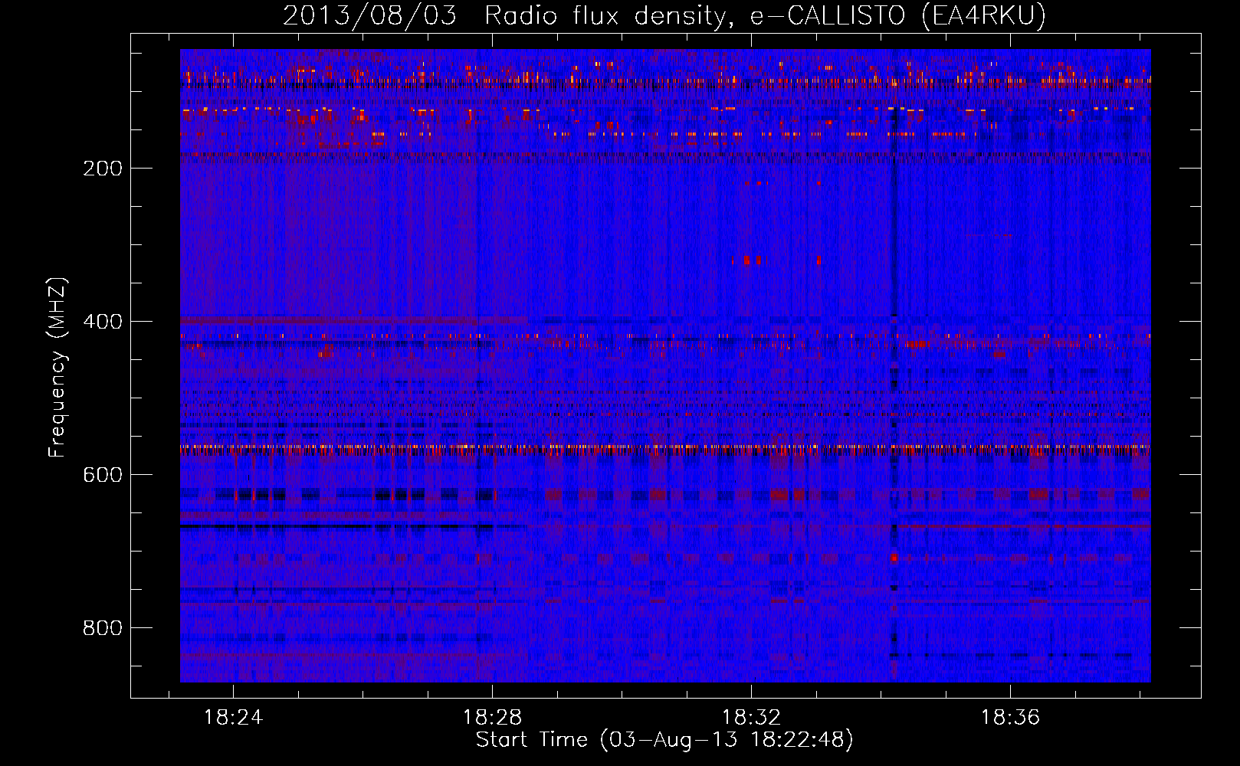Click the 400 frequency tick label

(x=103, y=322)
